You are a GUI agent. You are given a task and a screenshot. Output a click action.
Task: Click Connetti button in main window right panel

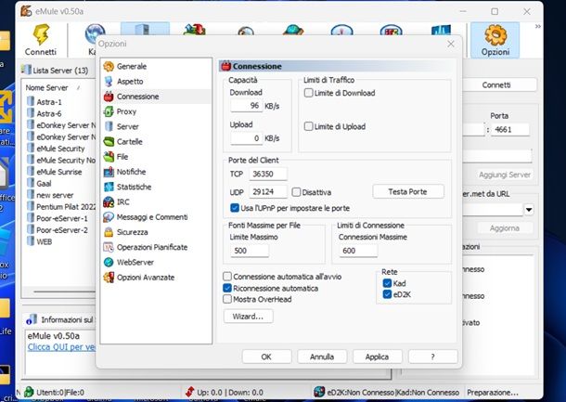click(x=496, y=85)
